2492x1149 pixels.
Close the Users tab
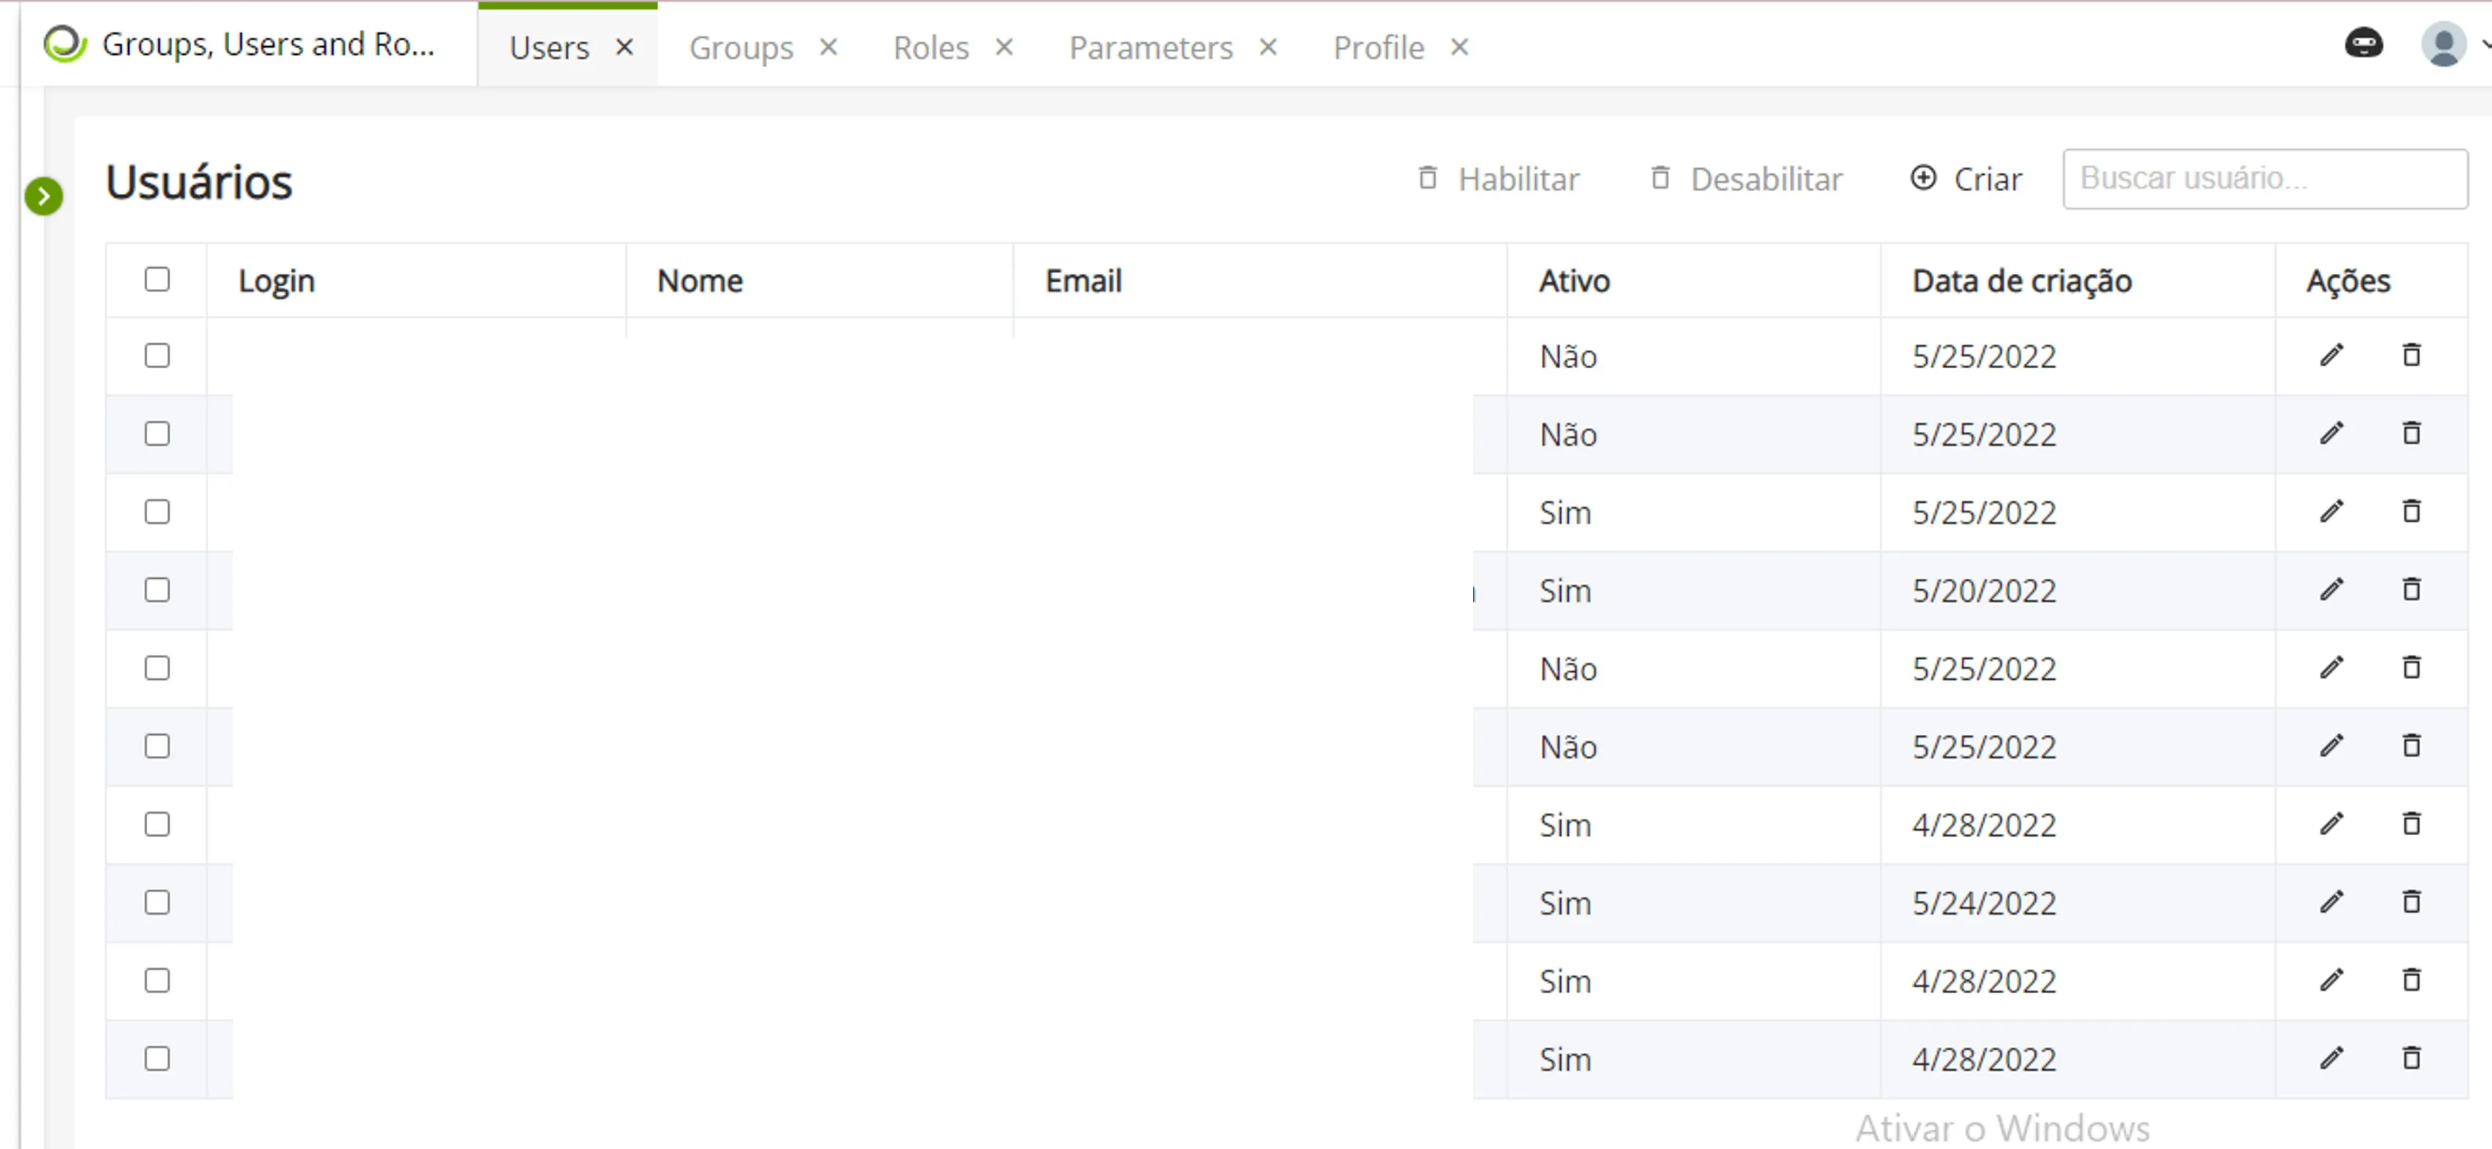click(x=625, y=48)
